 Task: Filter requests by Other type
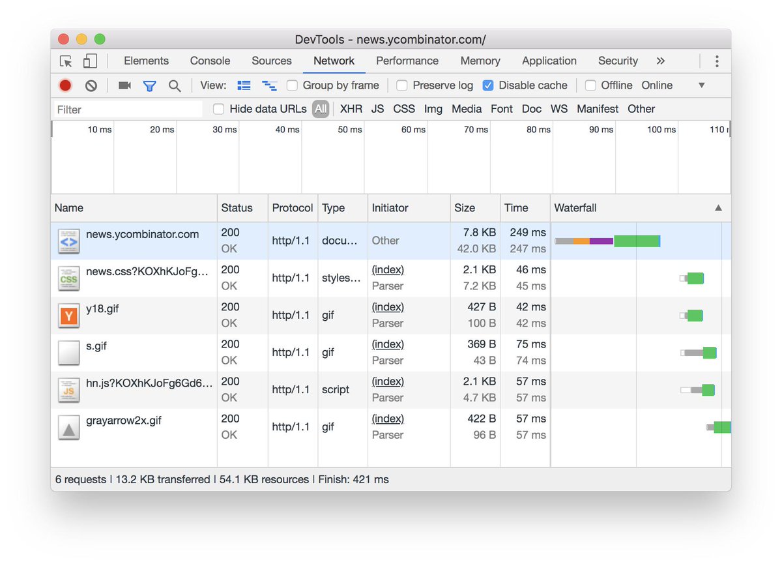click(641, 109)
